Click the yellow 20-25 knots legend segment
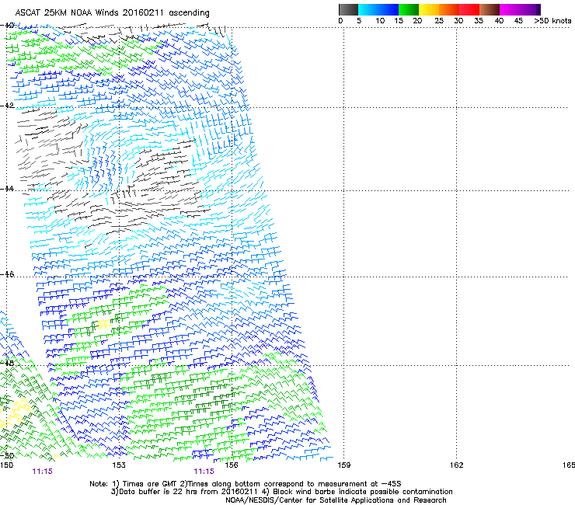 point(429,9)
